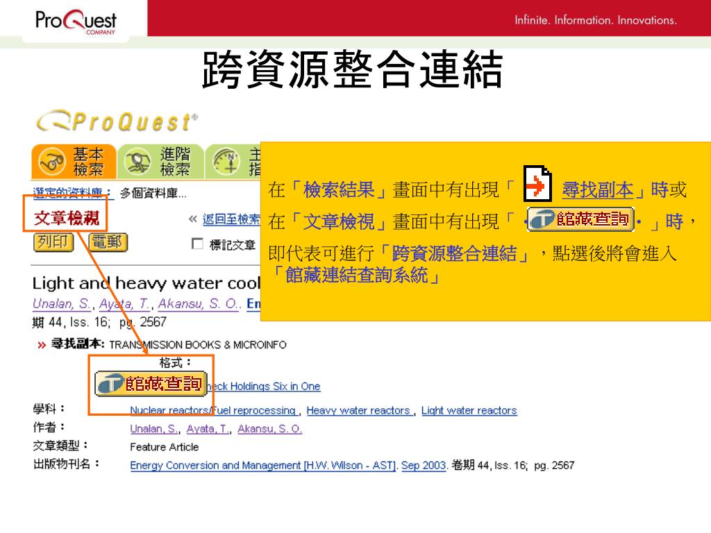Click the 列印 print button
This screenshot has width=711, height=533.
click(x=53, y=242)
